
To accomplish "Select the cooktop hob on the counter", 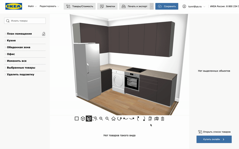I will (136, 70).
